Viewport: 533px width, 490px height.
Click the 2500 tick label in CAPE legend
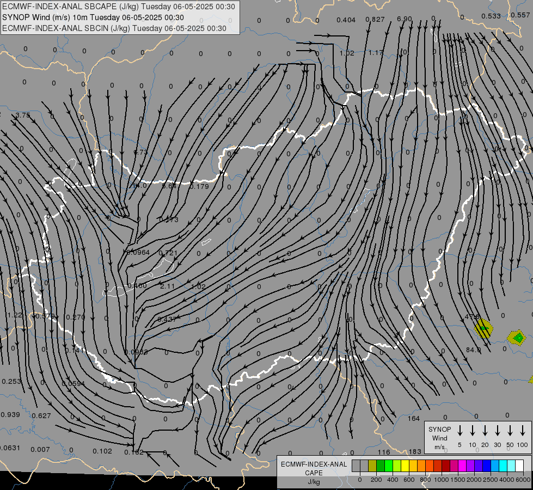(x=491, y=480)
